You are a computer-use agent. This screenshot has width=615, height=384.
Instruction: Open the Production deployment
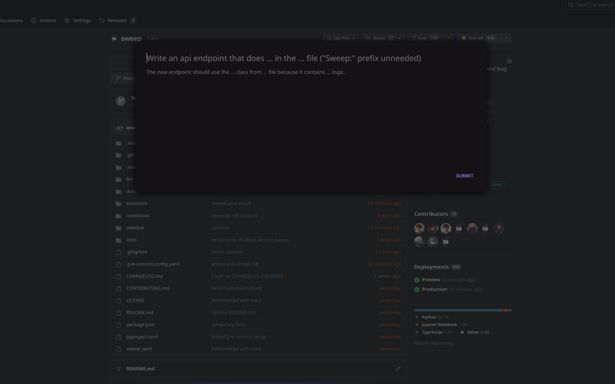pyautogui.click(x=434, y=289)
